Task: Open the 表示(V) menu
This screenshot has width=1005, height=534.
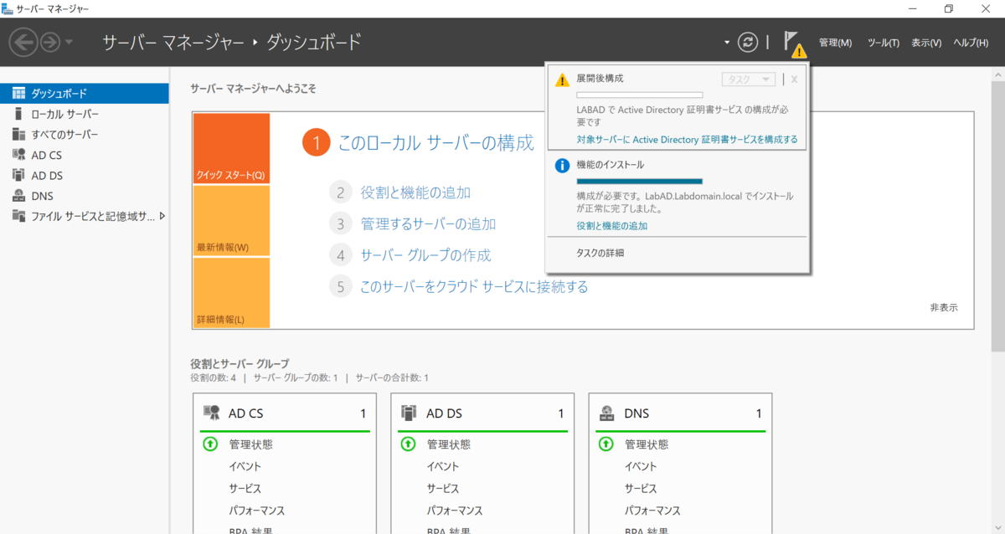Action: [x=926, y=43]
